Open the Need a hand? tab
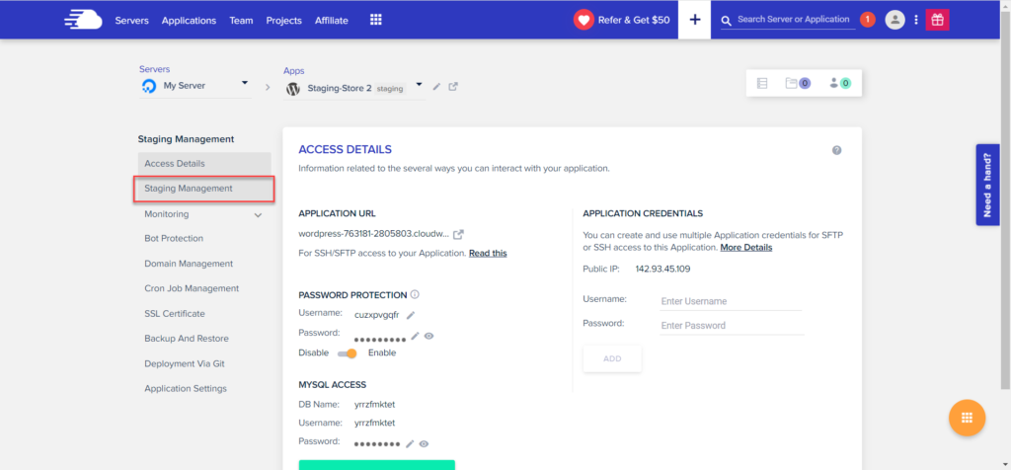 coord(987,185)
